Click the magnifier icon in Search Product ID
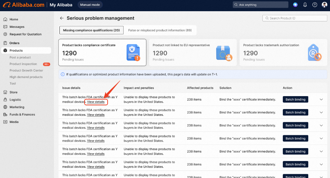The width and height of the screenshot is (330, 178). [267, 18]
